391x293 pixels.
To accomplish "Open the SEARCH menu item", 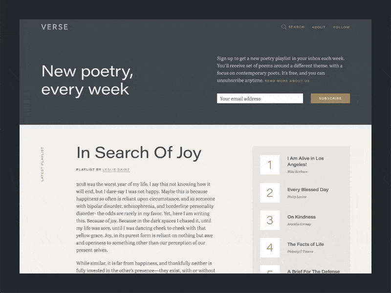I will pyautogui.click(x=295, y=27).
